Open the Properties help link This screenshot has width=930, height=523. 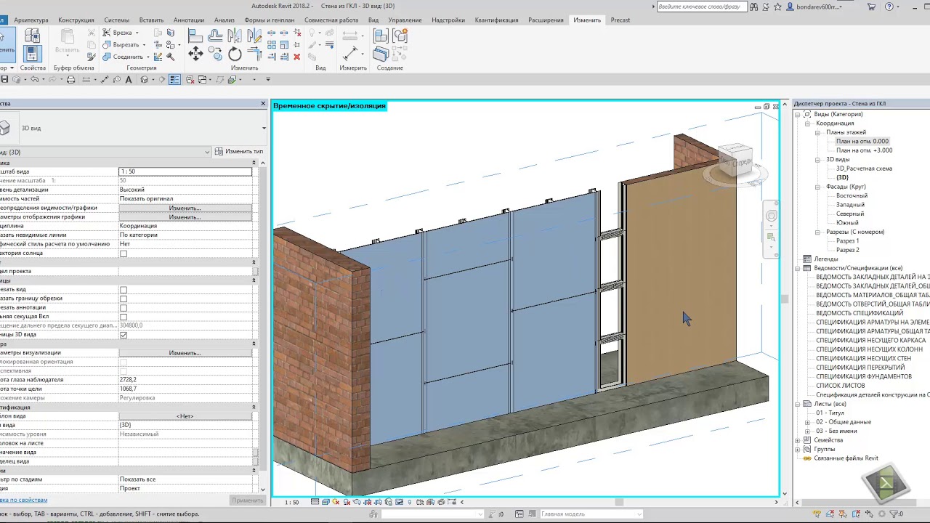[24, 500]
